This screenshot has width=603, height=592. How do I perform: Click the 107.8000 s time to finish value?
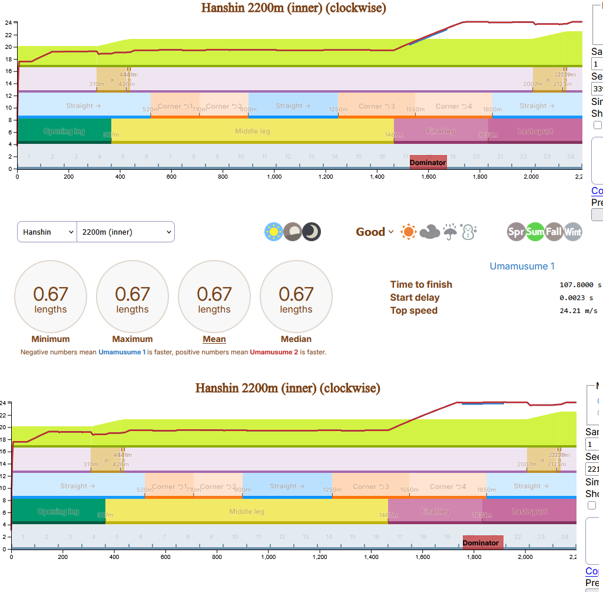tap(580, 285)
